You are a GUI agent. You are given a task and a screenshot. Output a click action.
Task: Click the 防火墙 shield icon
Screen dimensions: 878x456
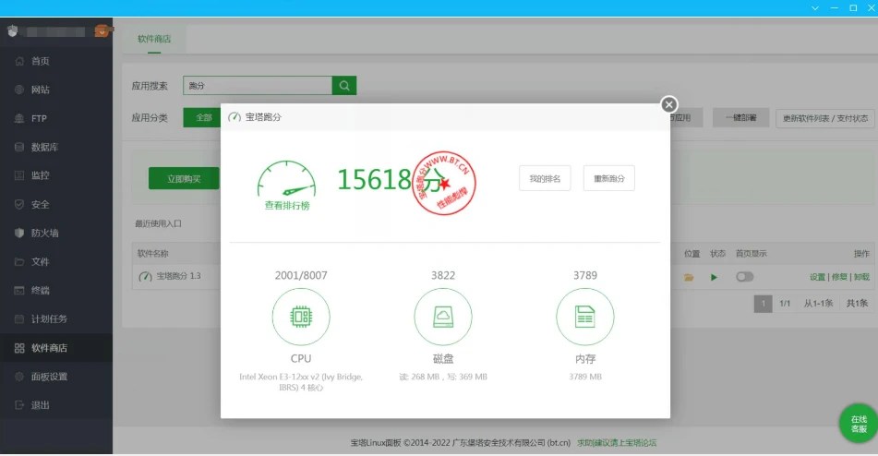coord(19,234)
